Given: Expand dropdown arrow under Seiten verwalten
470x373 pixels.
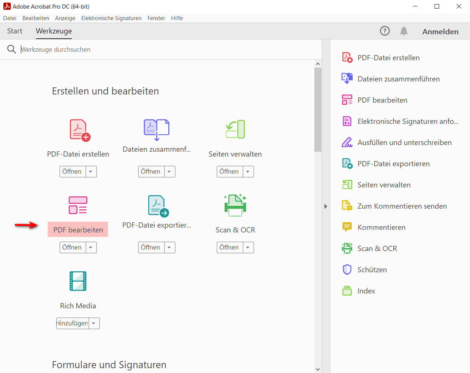Looking at the screenshot, I should [248, 171].
